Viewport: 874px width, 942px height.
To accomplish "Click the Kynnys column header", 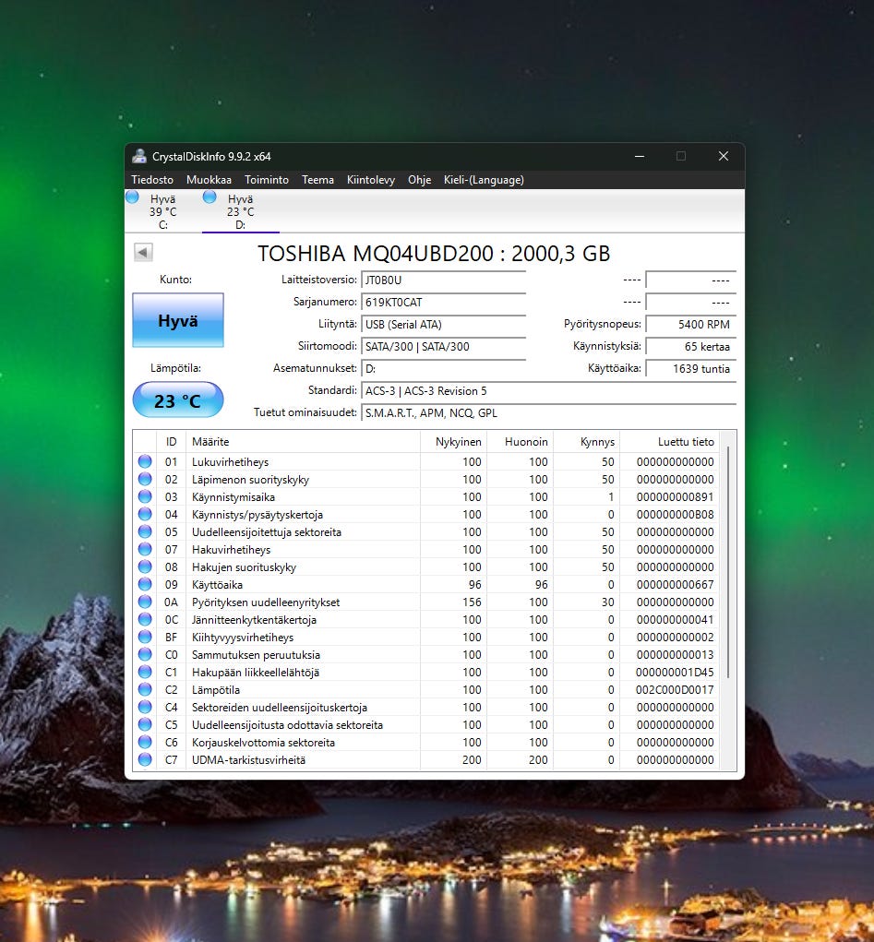I will [587, 442].
